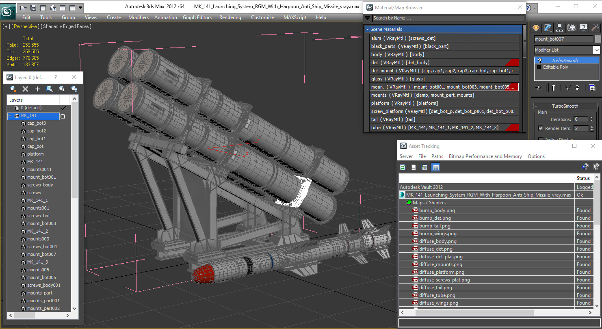This screenshot has width=602, height=329.
Task: Click Status column header in Asset Tracking
Action: [x=584, y=178]
